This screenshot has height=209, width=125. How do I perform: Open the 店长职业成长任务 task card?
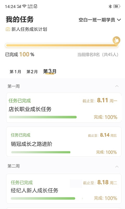64,108
